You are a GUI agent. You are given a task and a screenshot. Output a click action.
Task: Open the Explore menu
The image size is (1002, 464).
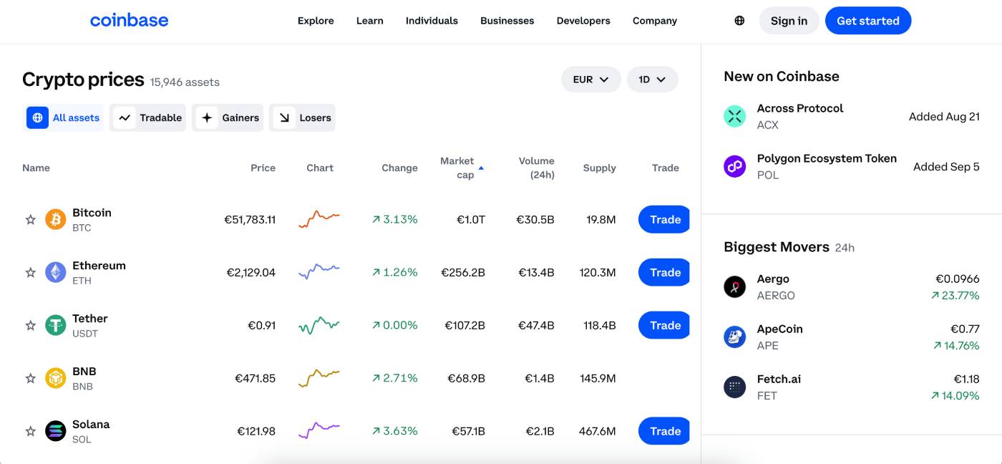(316, 21)
